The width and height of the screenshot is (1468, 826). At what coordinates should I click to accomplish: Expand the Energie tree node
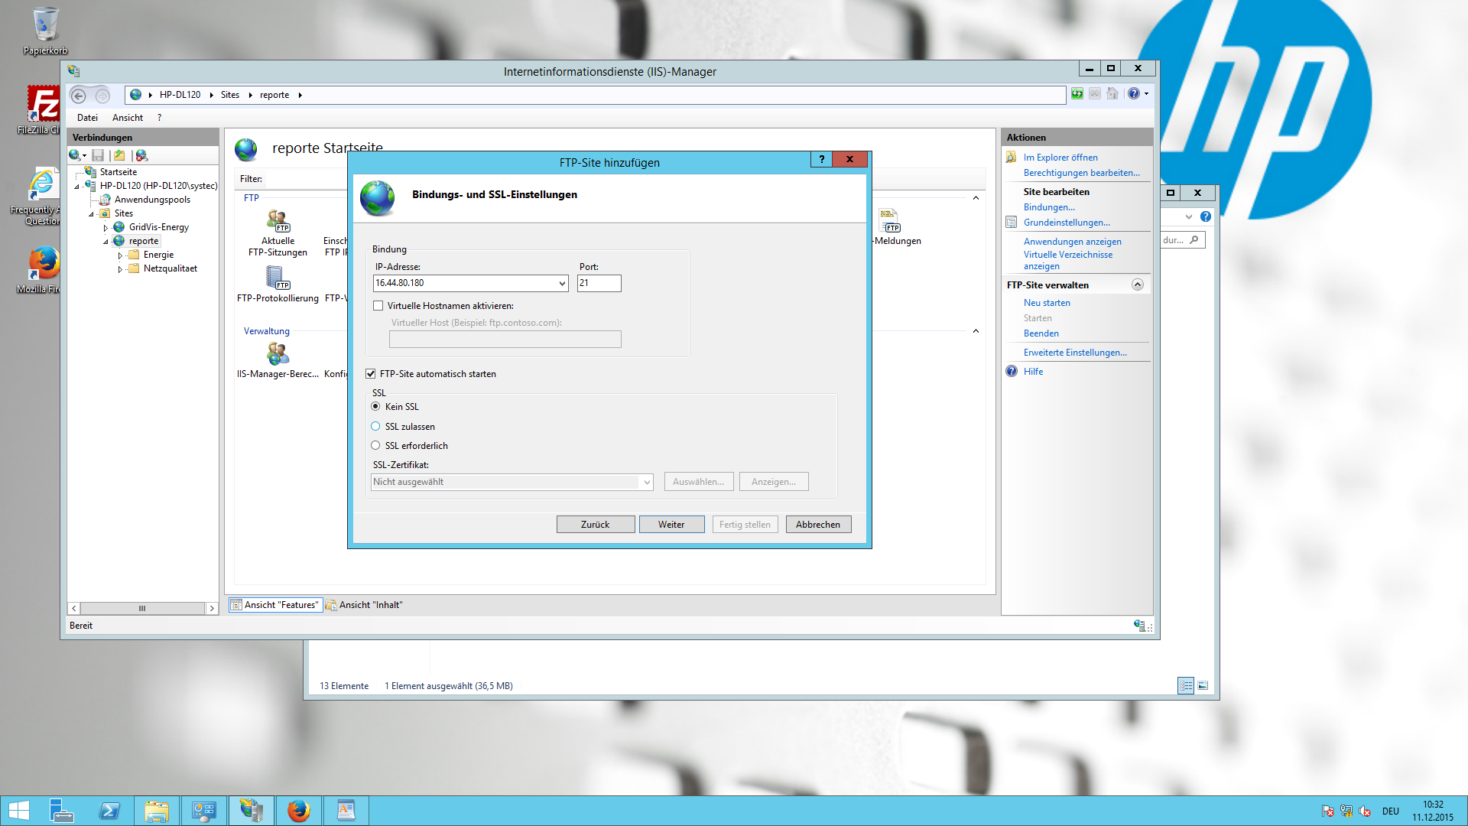point(120,255)
